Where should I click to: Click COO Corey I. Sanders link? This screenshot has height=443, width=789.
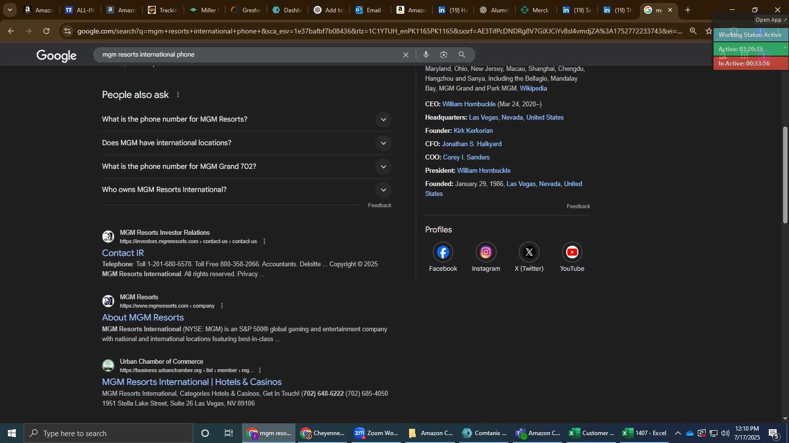click(466, 158)
